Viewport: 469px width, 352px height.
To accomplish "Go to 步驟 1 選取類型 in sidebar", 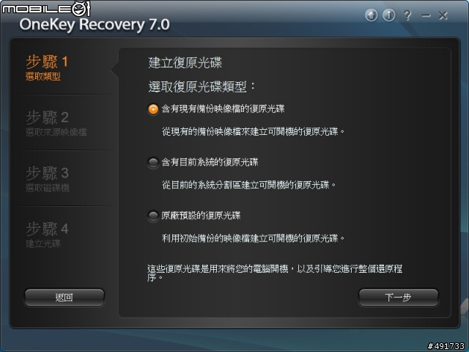I will (47, 67).
